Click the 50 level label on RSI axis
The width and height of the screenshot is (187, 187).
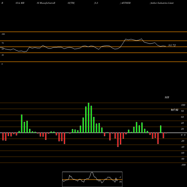pyautogui.click(x=3, y=49)
